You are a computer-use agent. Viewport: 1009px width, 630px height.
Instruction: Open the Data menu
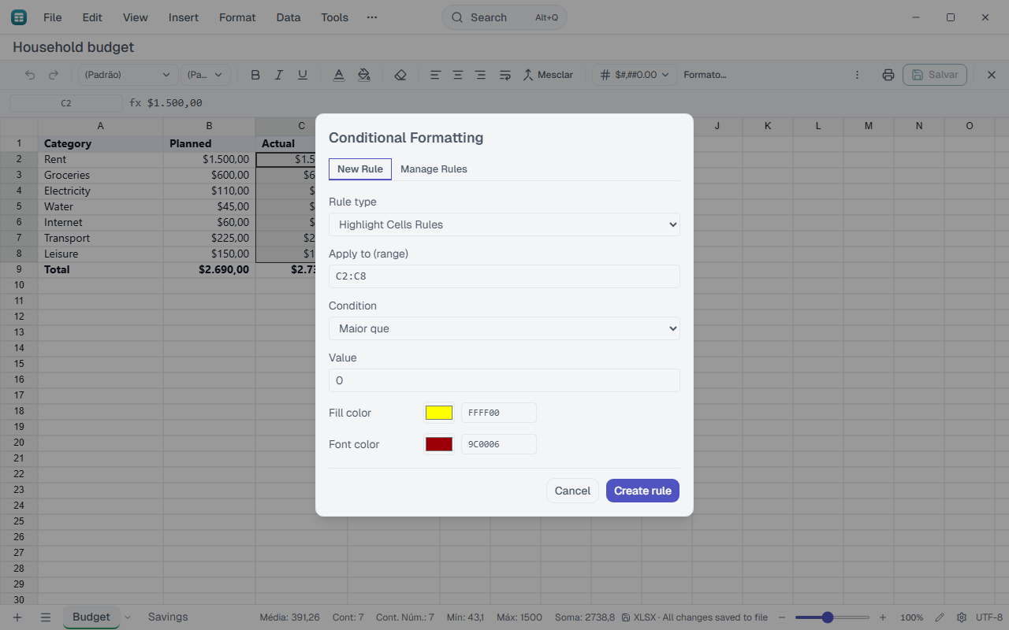(289, 17)
